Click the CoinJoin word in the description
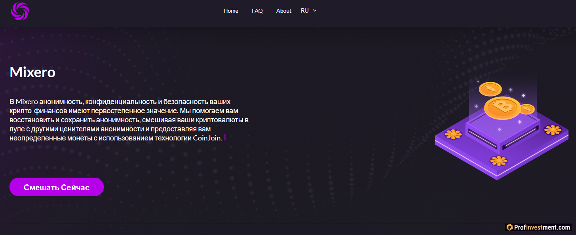This screenshot has width=576, height=235. pyautogui.click(x=207, y=138)
